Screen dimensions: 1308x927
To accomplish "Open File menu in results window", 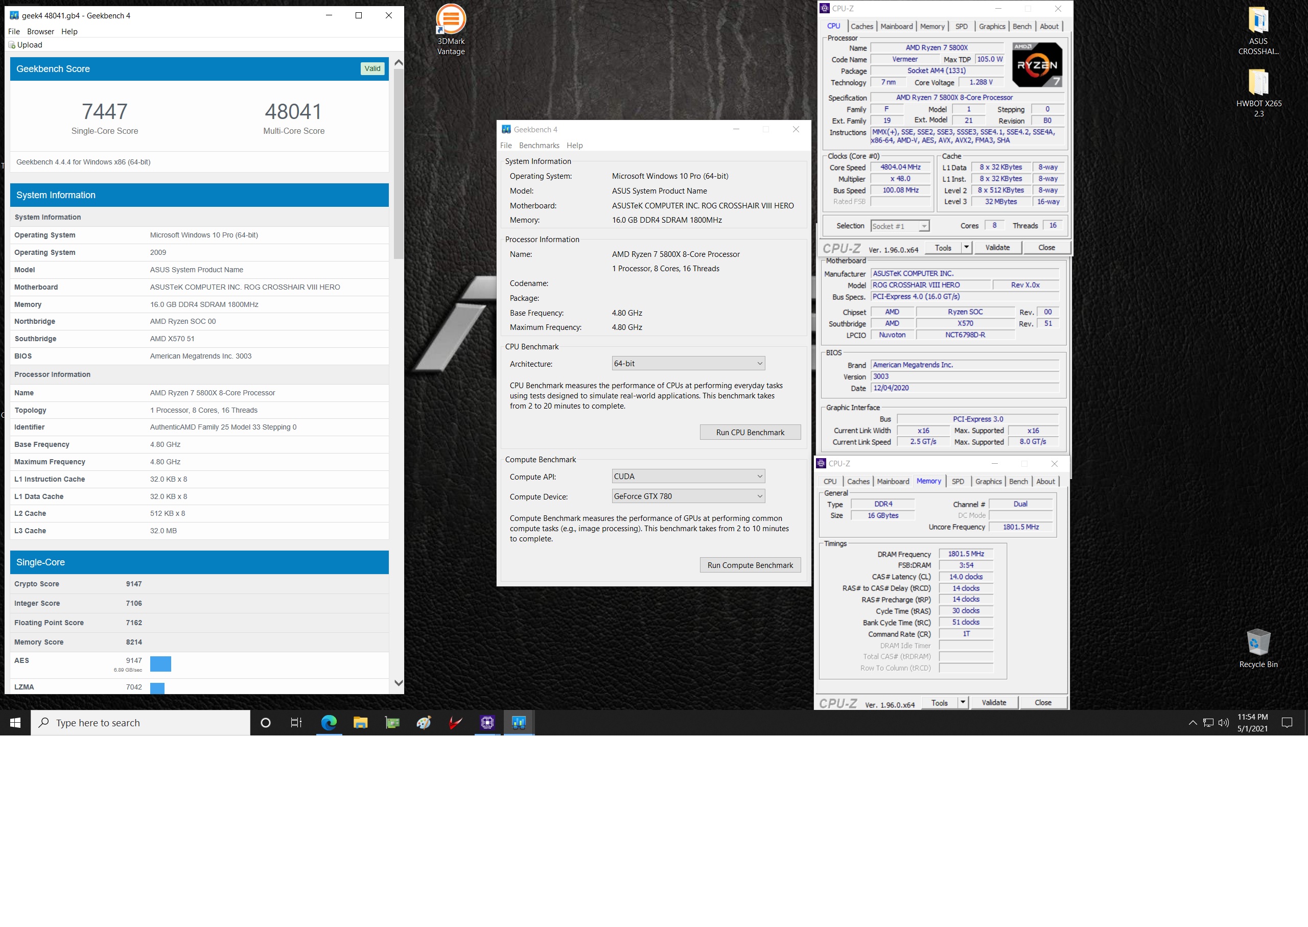I will (14, 31).
